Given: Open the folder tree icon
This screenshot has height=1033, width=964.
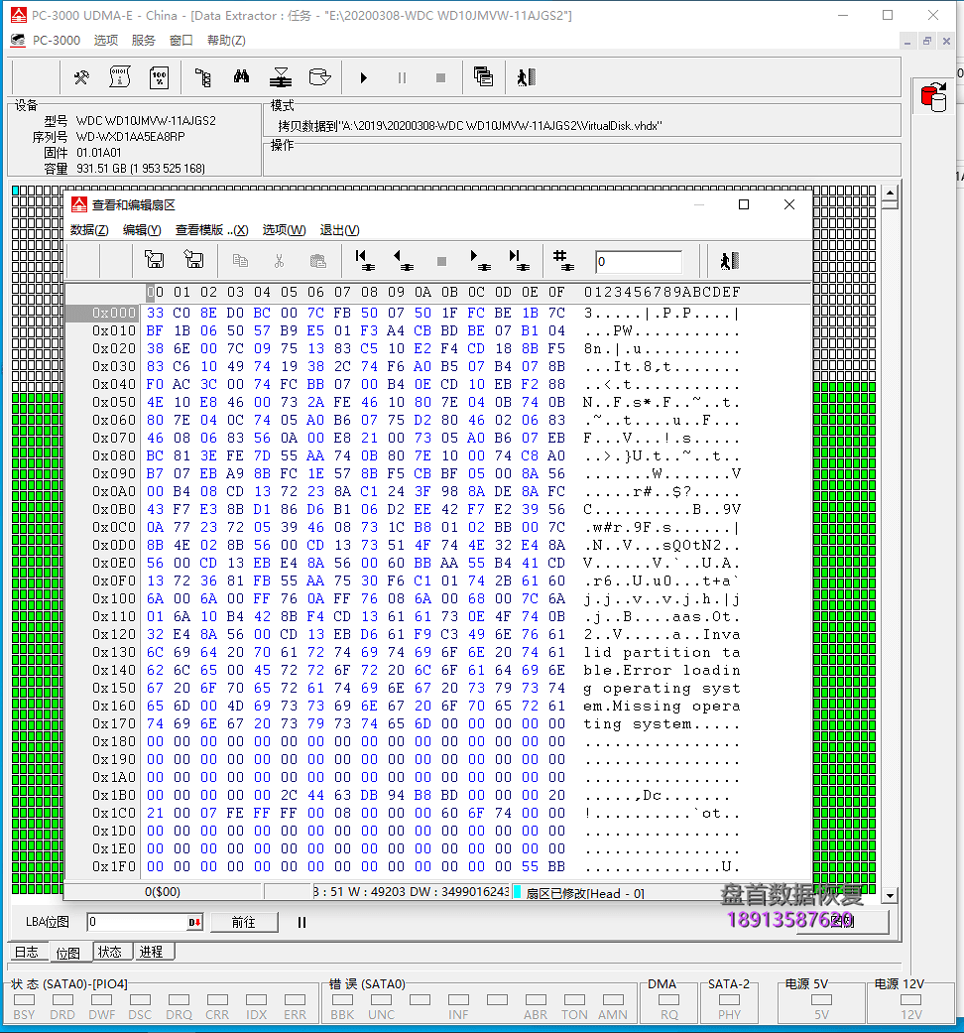Looking at the screenshot, I should point(203,77).
